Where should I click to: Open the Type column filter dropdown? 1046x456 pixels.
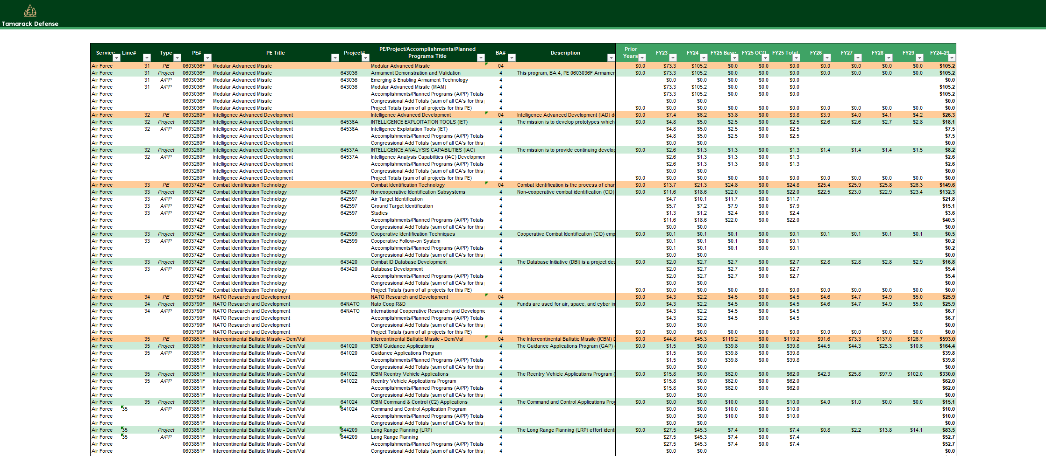click(x=177, y=58)
